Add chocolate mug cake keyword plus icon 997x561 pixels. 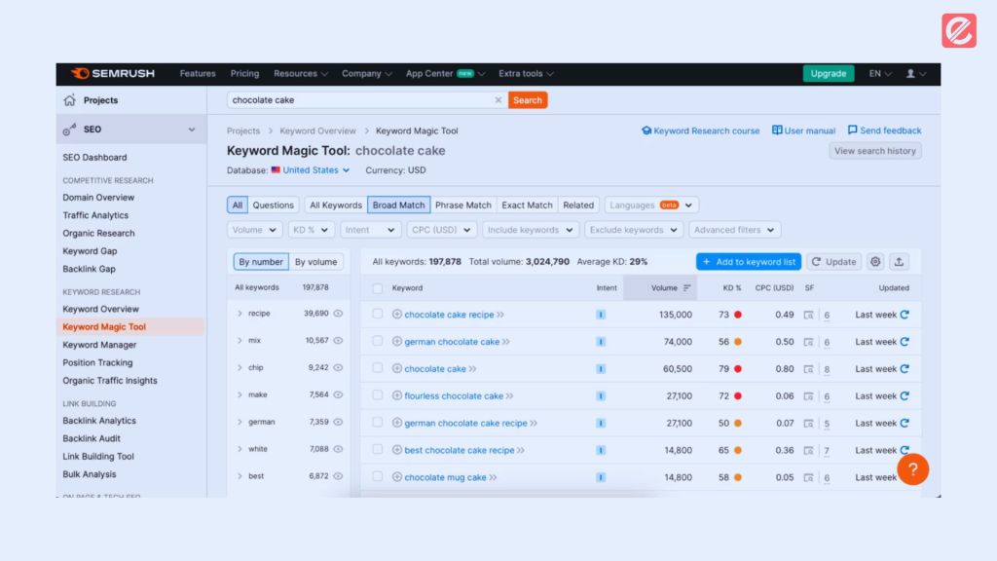[x=397, y=477]
